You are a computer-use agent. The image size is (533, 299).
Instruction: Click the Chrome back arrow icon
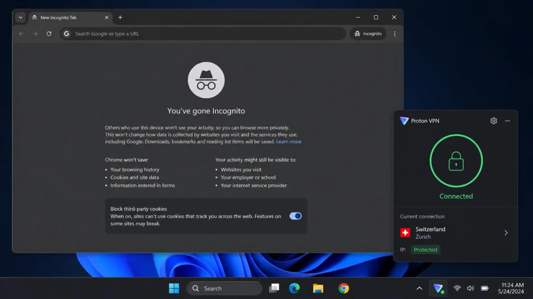pos(21,34)
